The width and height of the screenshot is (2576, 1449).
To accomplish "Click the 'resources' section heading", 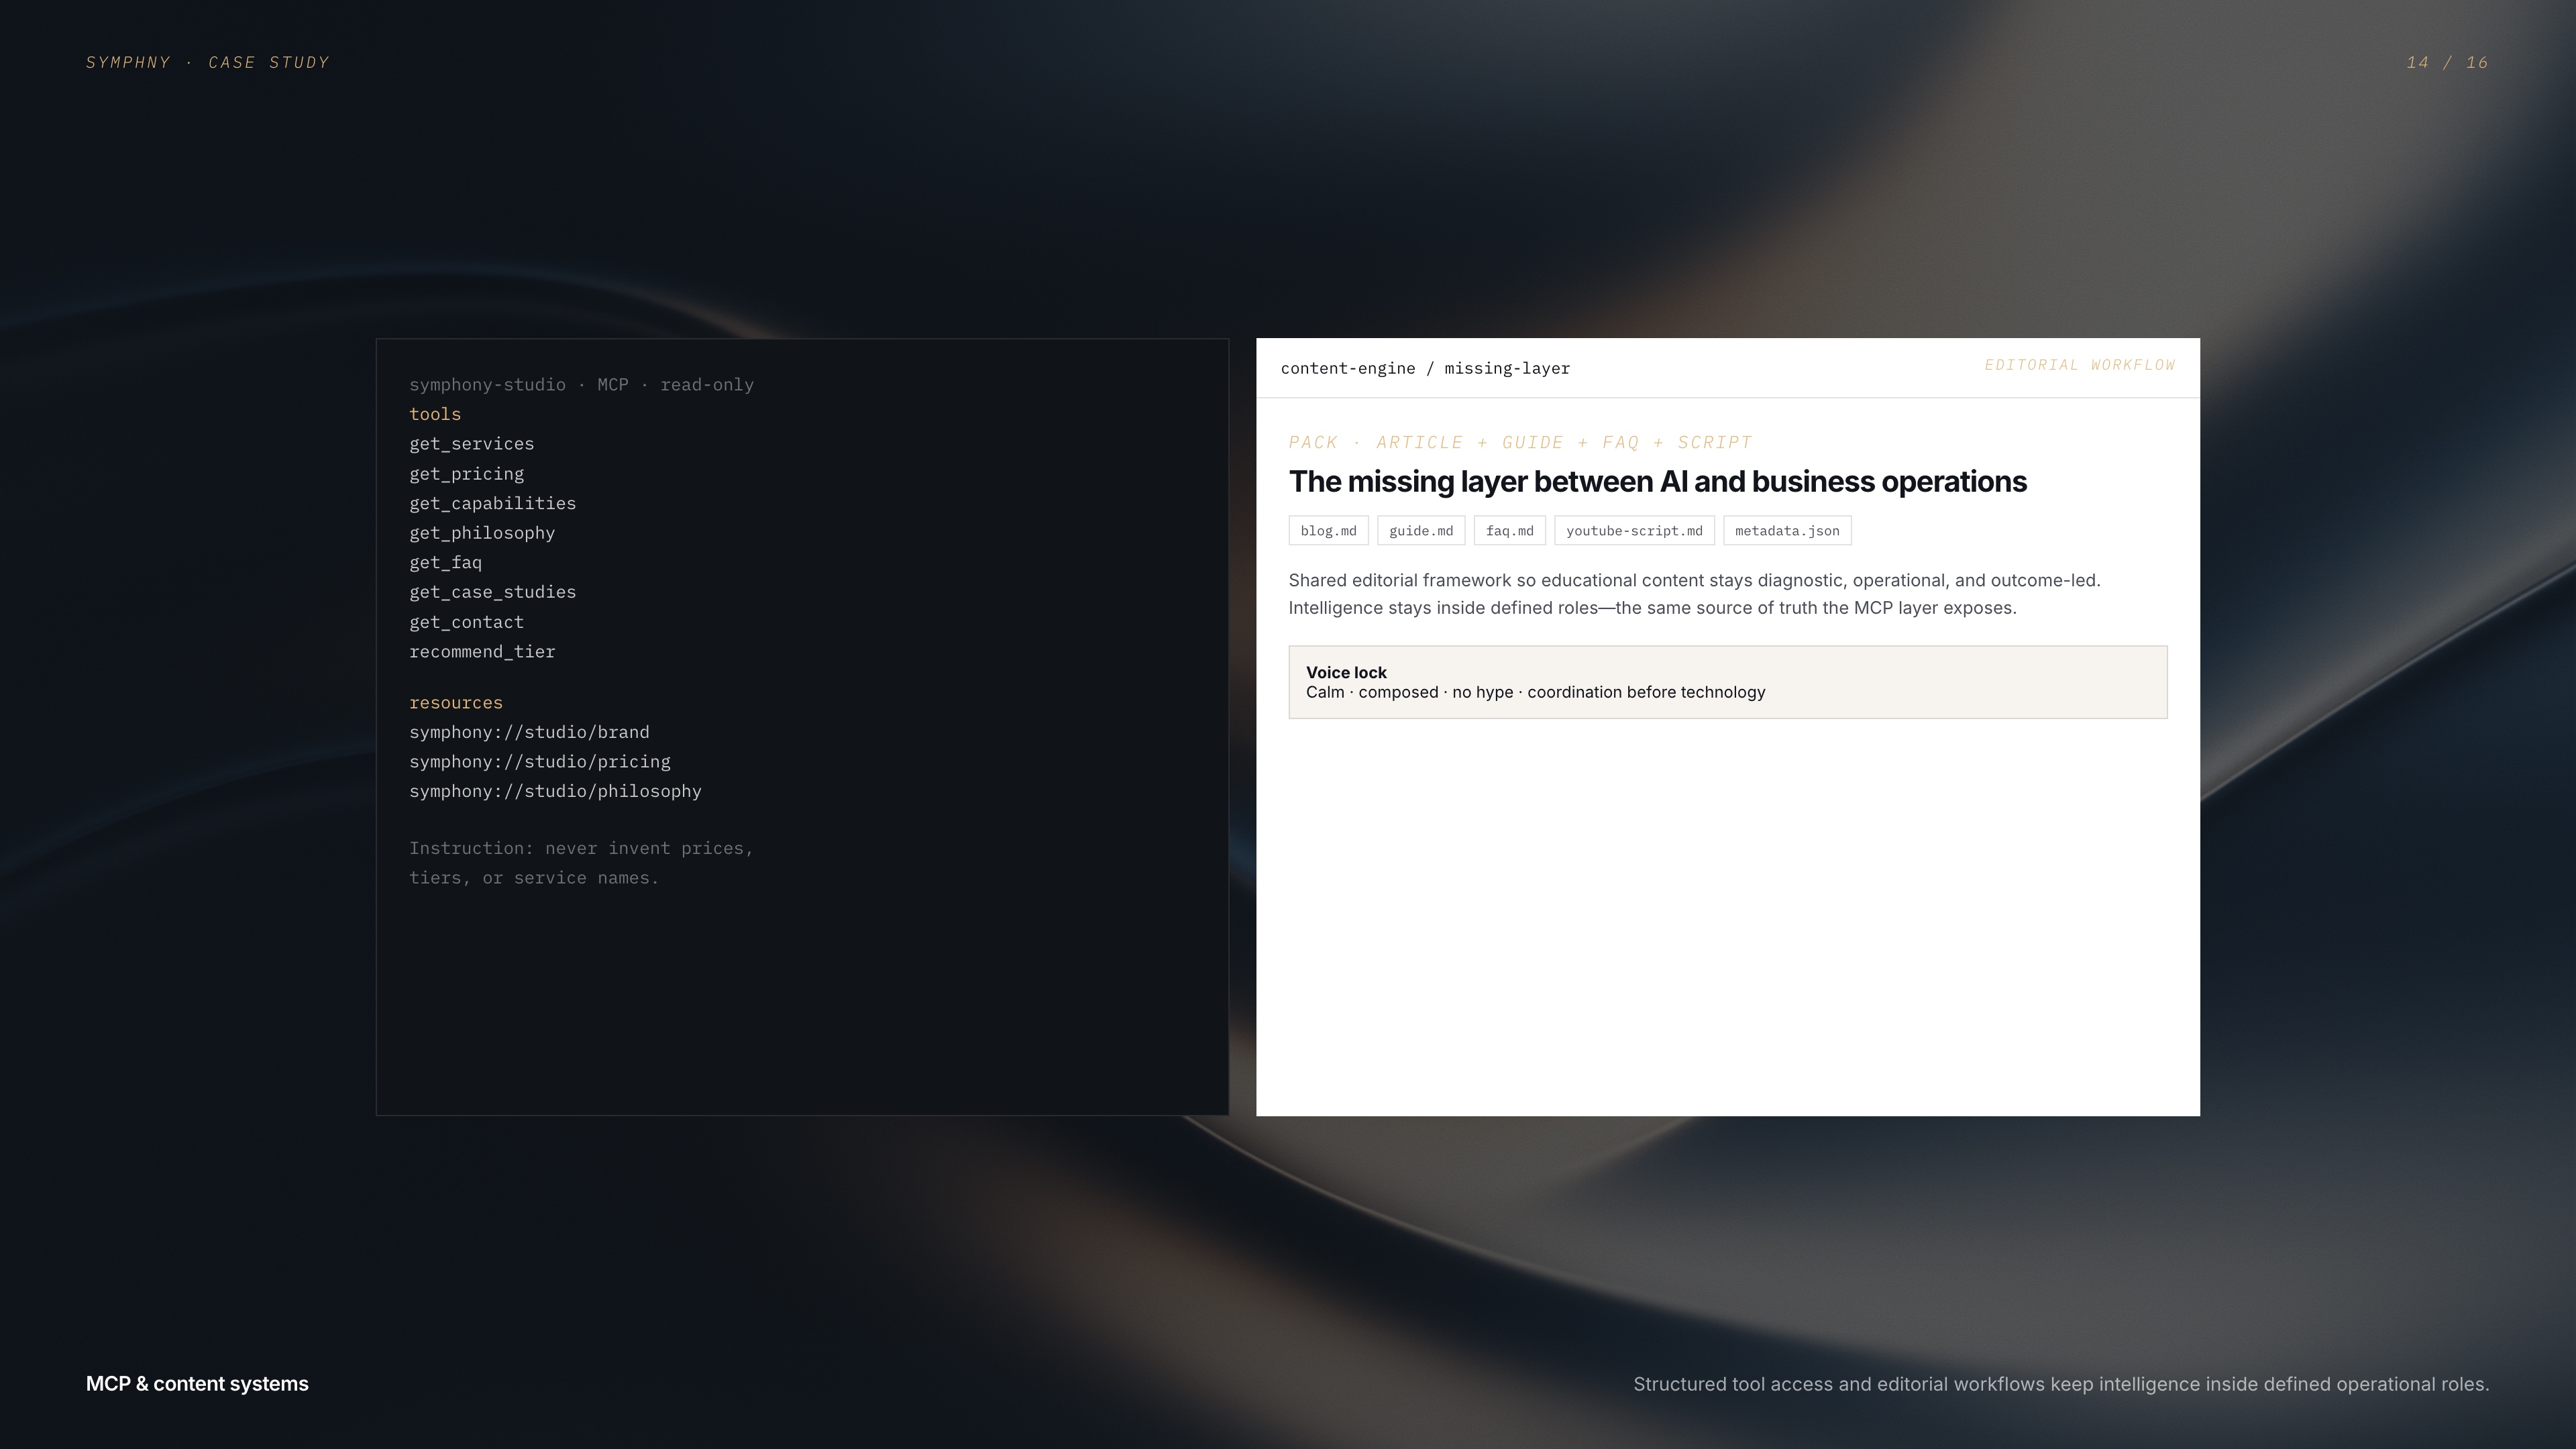I will (x=456, y=703).
